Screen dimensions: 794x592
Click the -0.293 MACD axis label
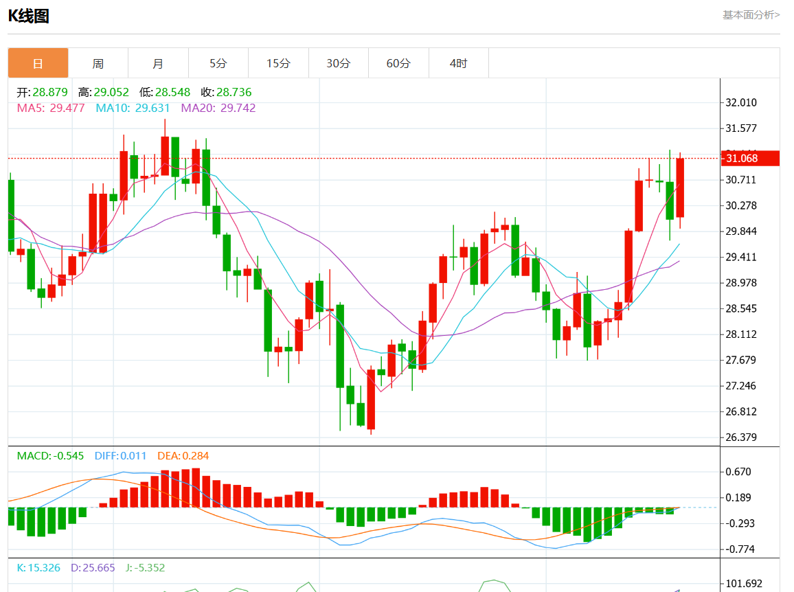(740, 523)
